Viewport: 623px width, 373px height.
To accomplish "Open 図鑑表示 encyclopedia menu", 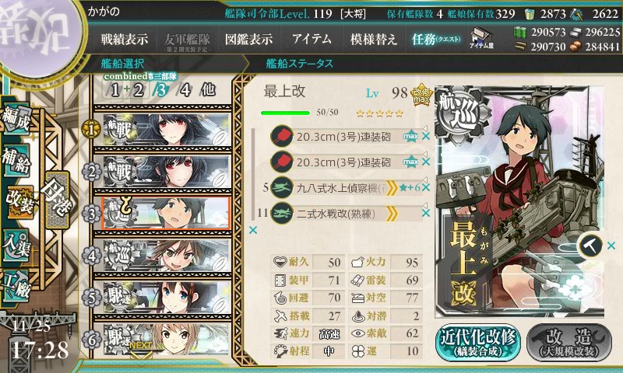I will click(248, 39).
